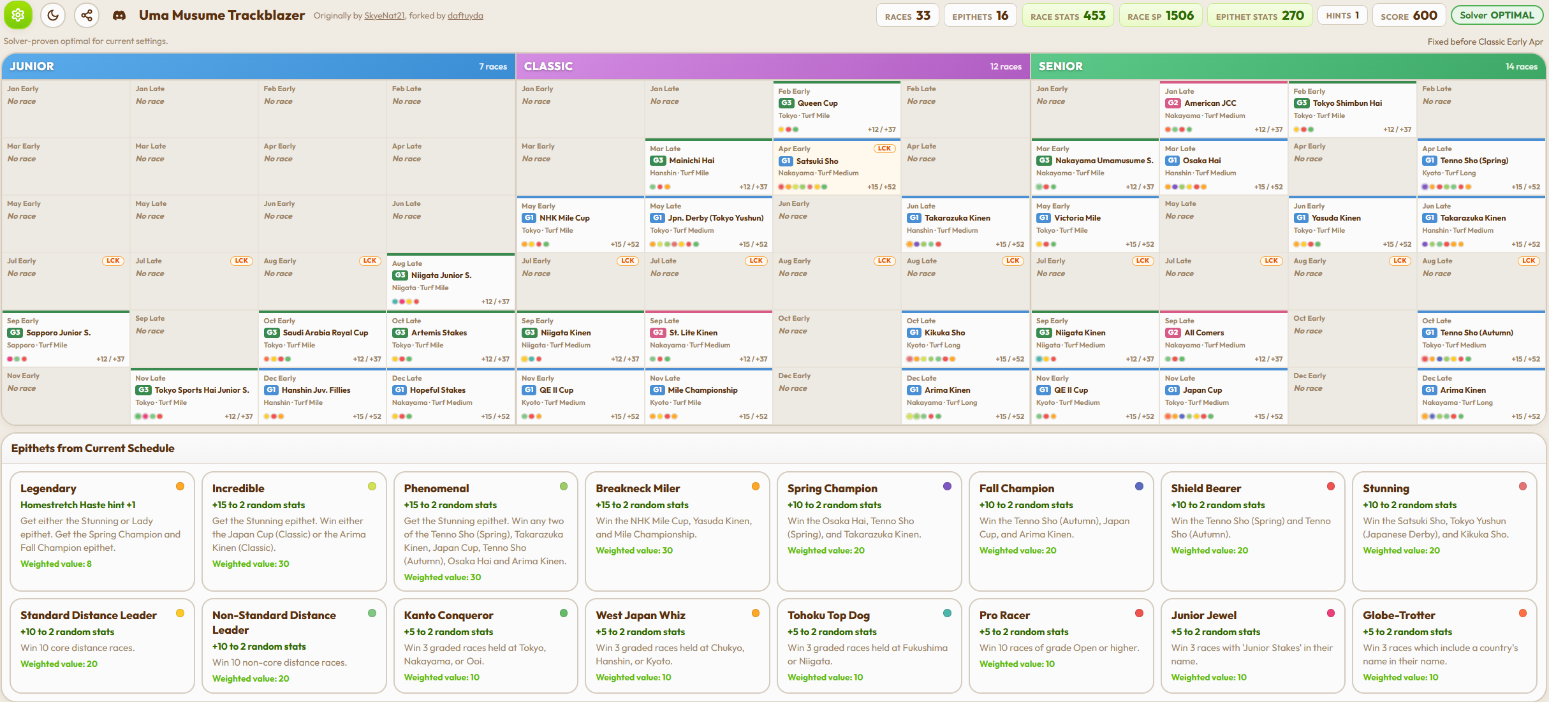Select Nakayama Umamusume S. race

(1105, 161)
